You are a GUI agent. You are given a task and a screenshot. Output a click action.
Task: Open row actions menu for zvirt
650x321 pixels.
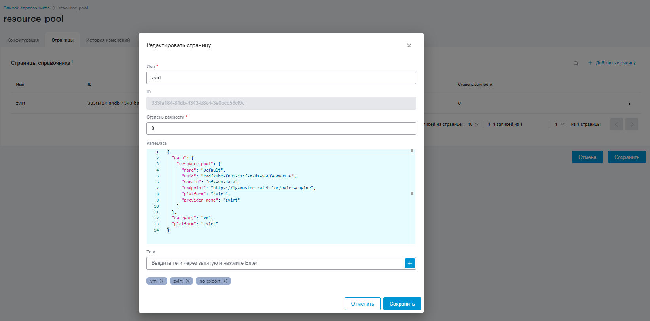pyautogui.click(x=629, y=103)
